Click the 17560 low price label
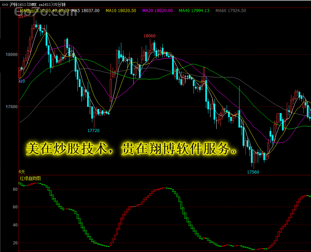This screenshot has height=252, width=311. click(x=253, y=172)
